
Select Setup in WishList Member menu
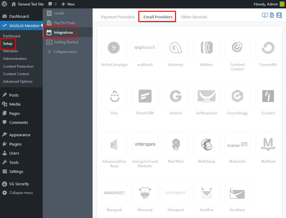(8, 44)
